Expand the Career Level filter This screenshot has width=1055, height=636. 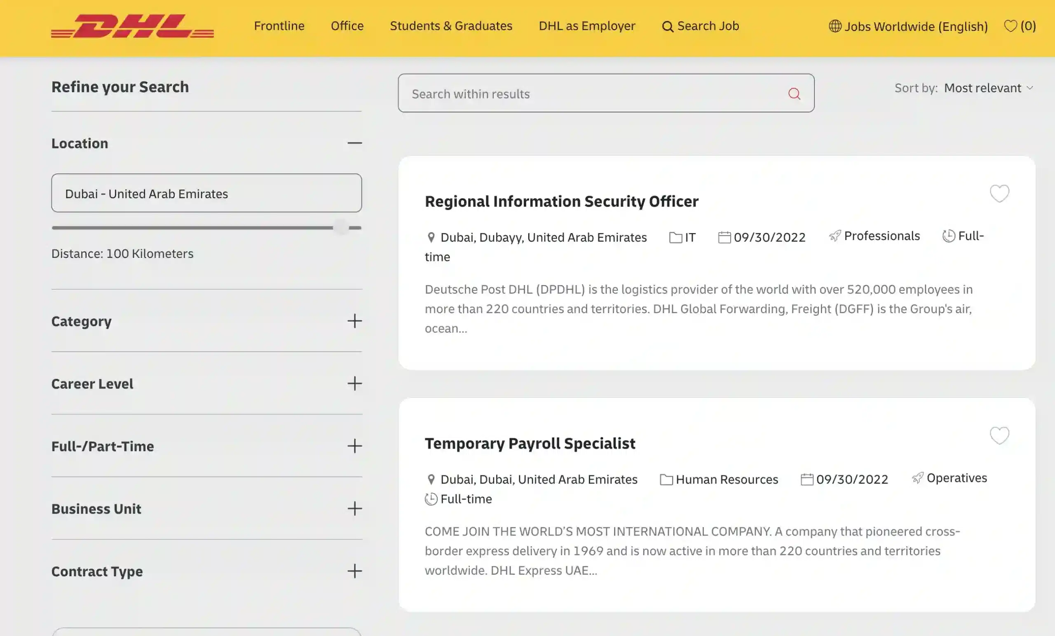(x=354, y=383)
